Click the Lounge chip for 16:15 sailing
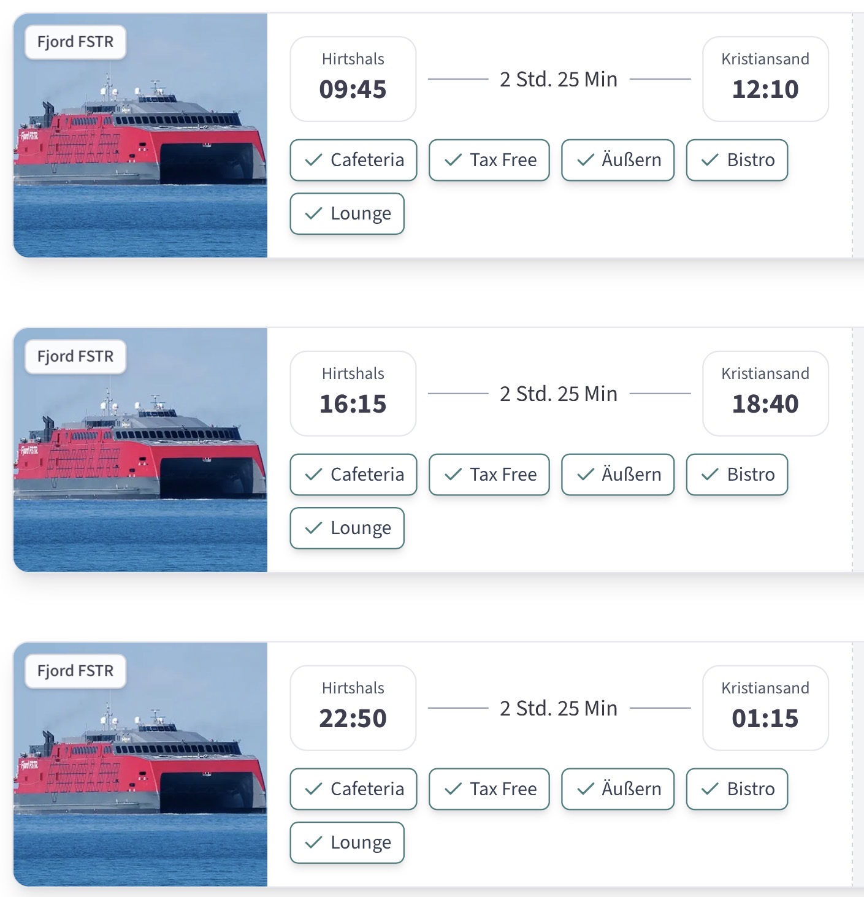The width and height of the screenshot is (864, 897). pos(346,528)
